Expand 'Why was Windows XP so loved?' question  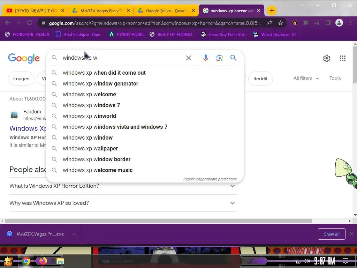pyautogui.click(x=123, y=203)
